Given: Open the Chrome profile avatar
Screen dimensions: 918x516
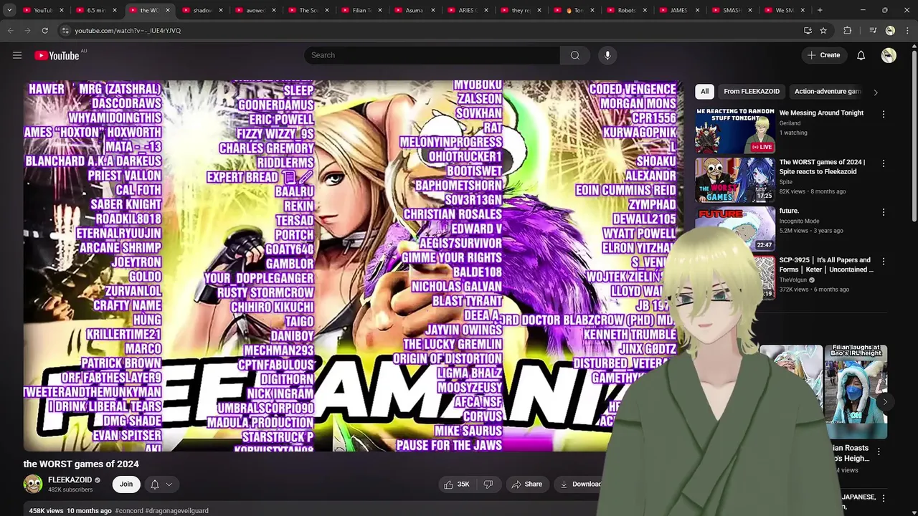Looking at the screenshot, I should click(890, 30).
